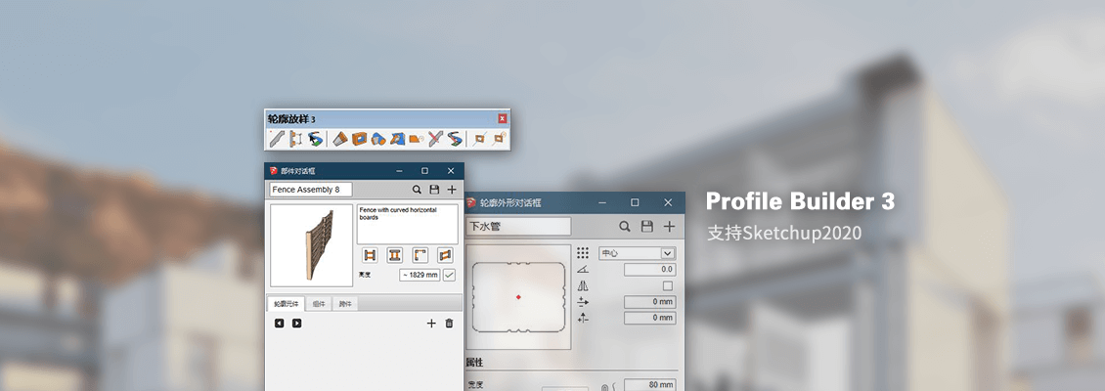Edit the ~1829 mm width field
The width and height of the screenshot is (1105, 391).
420,275
